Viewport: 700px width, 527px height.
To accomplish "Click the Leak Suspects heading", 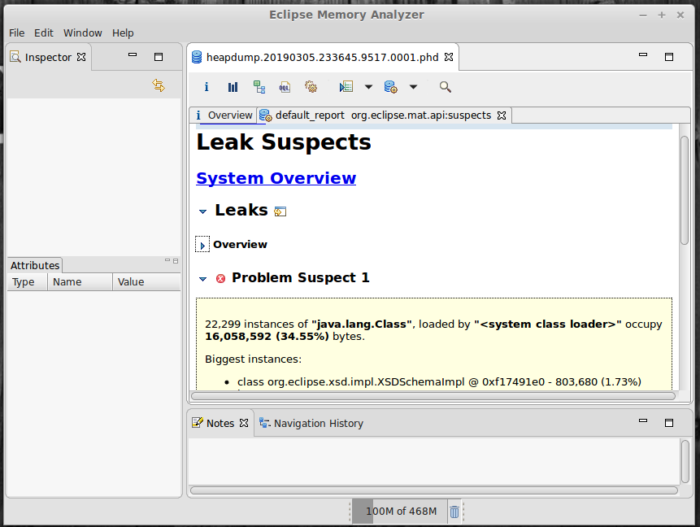I will (x=284, y=142).
